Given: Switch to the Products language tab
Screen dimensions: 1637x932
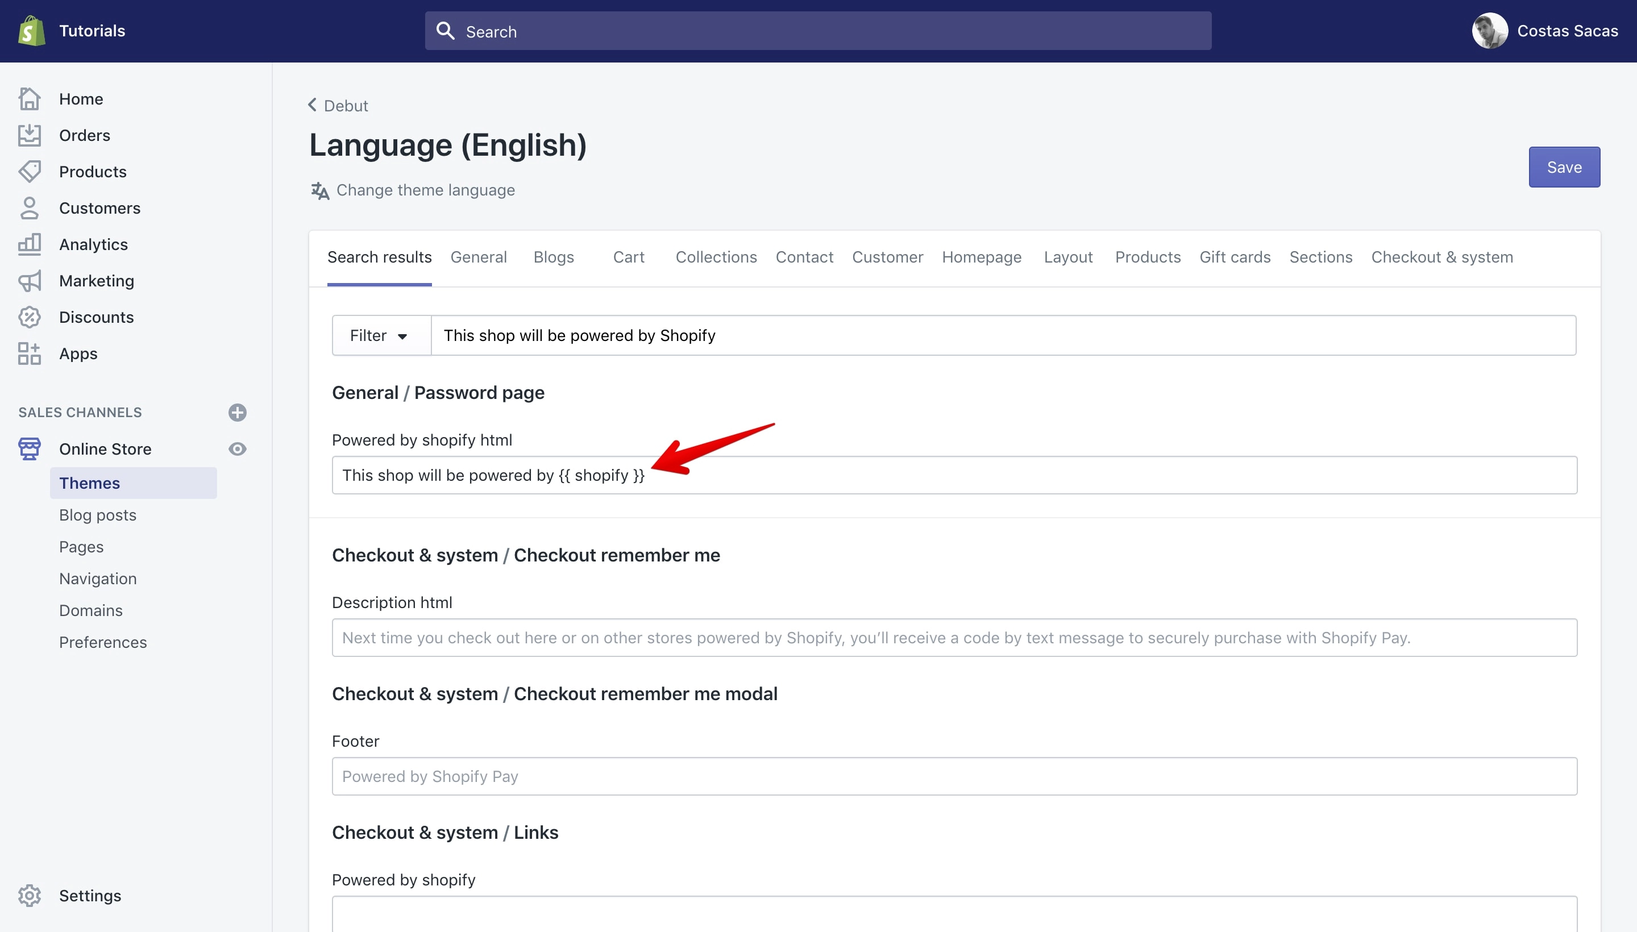Looking at the screenshot, I should [1147, 257].
